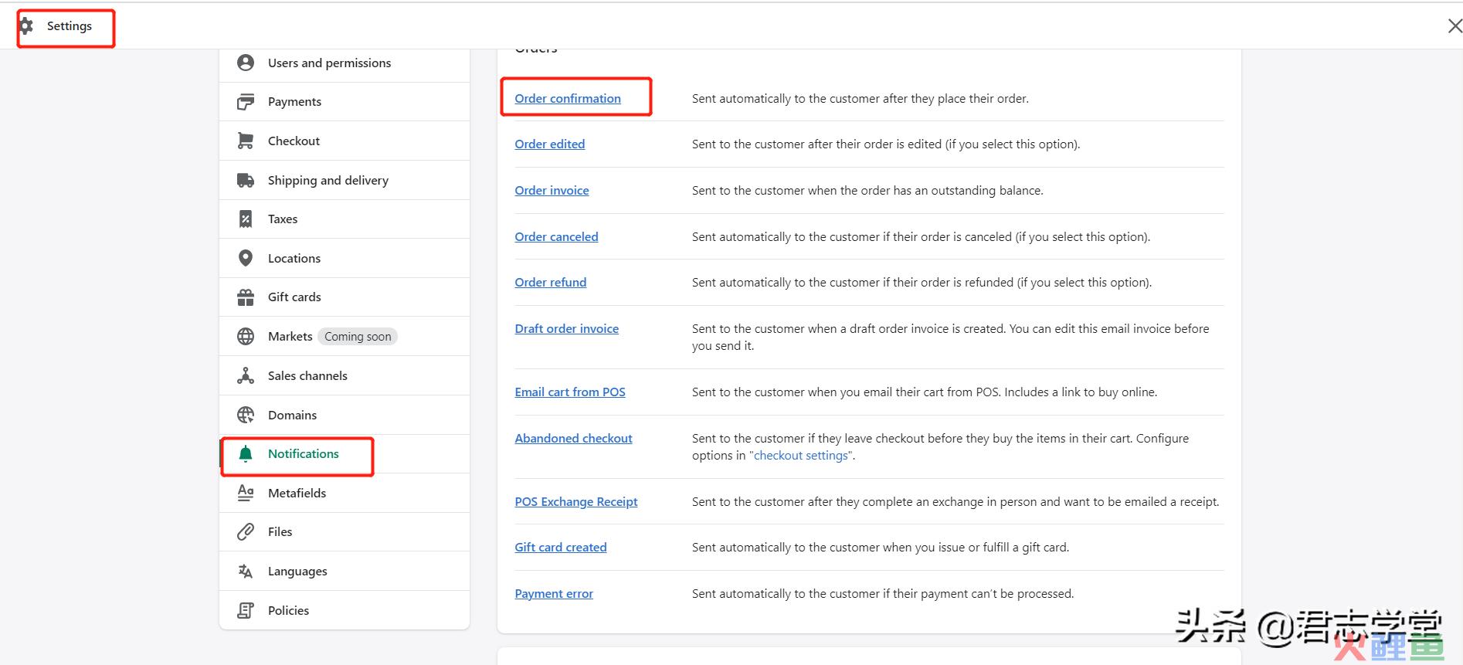This screenshot has width=1463, height=665.
Task: Open the Payment error notification
Action: (554, 593)
